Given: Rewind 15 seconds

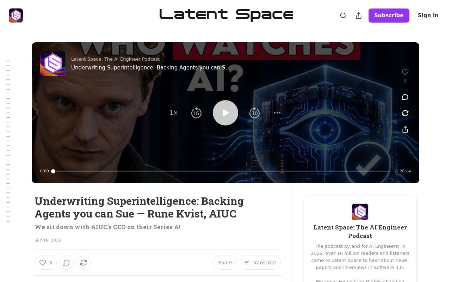Looking at the screenshot, I should 196,113.
